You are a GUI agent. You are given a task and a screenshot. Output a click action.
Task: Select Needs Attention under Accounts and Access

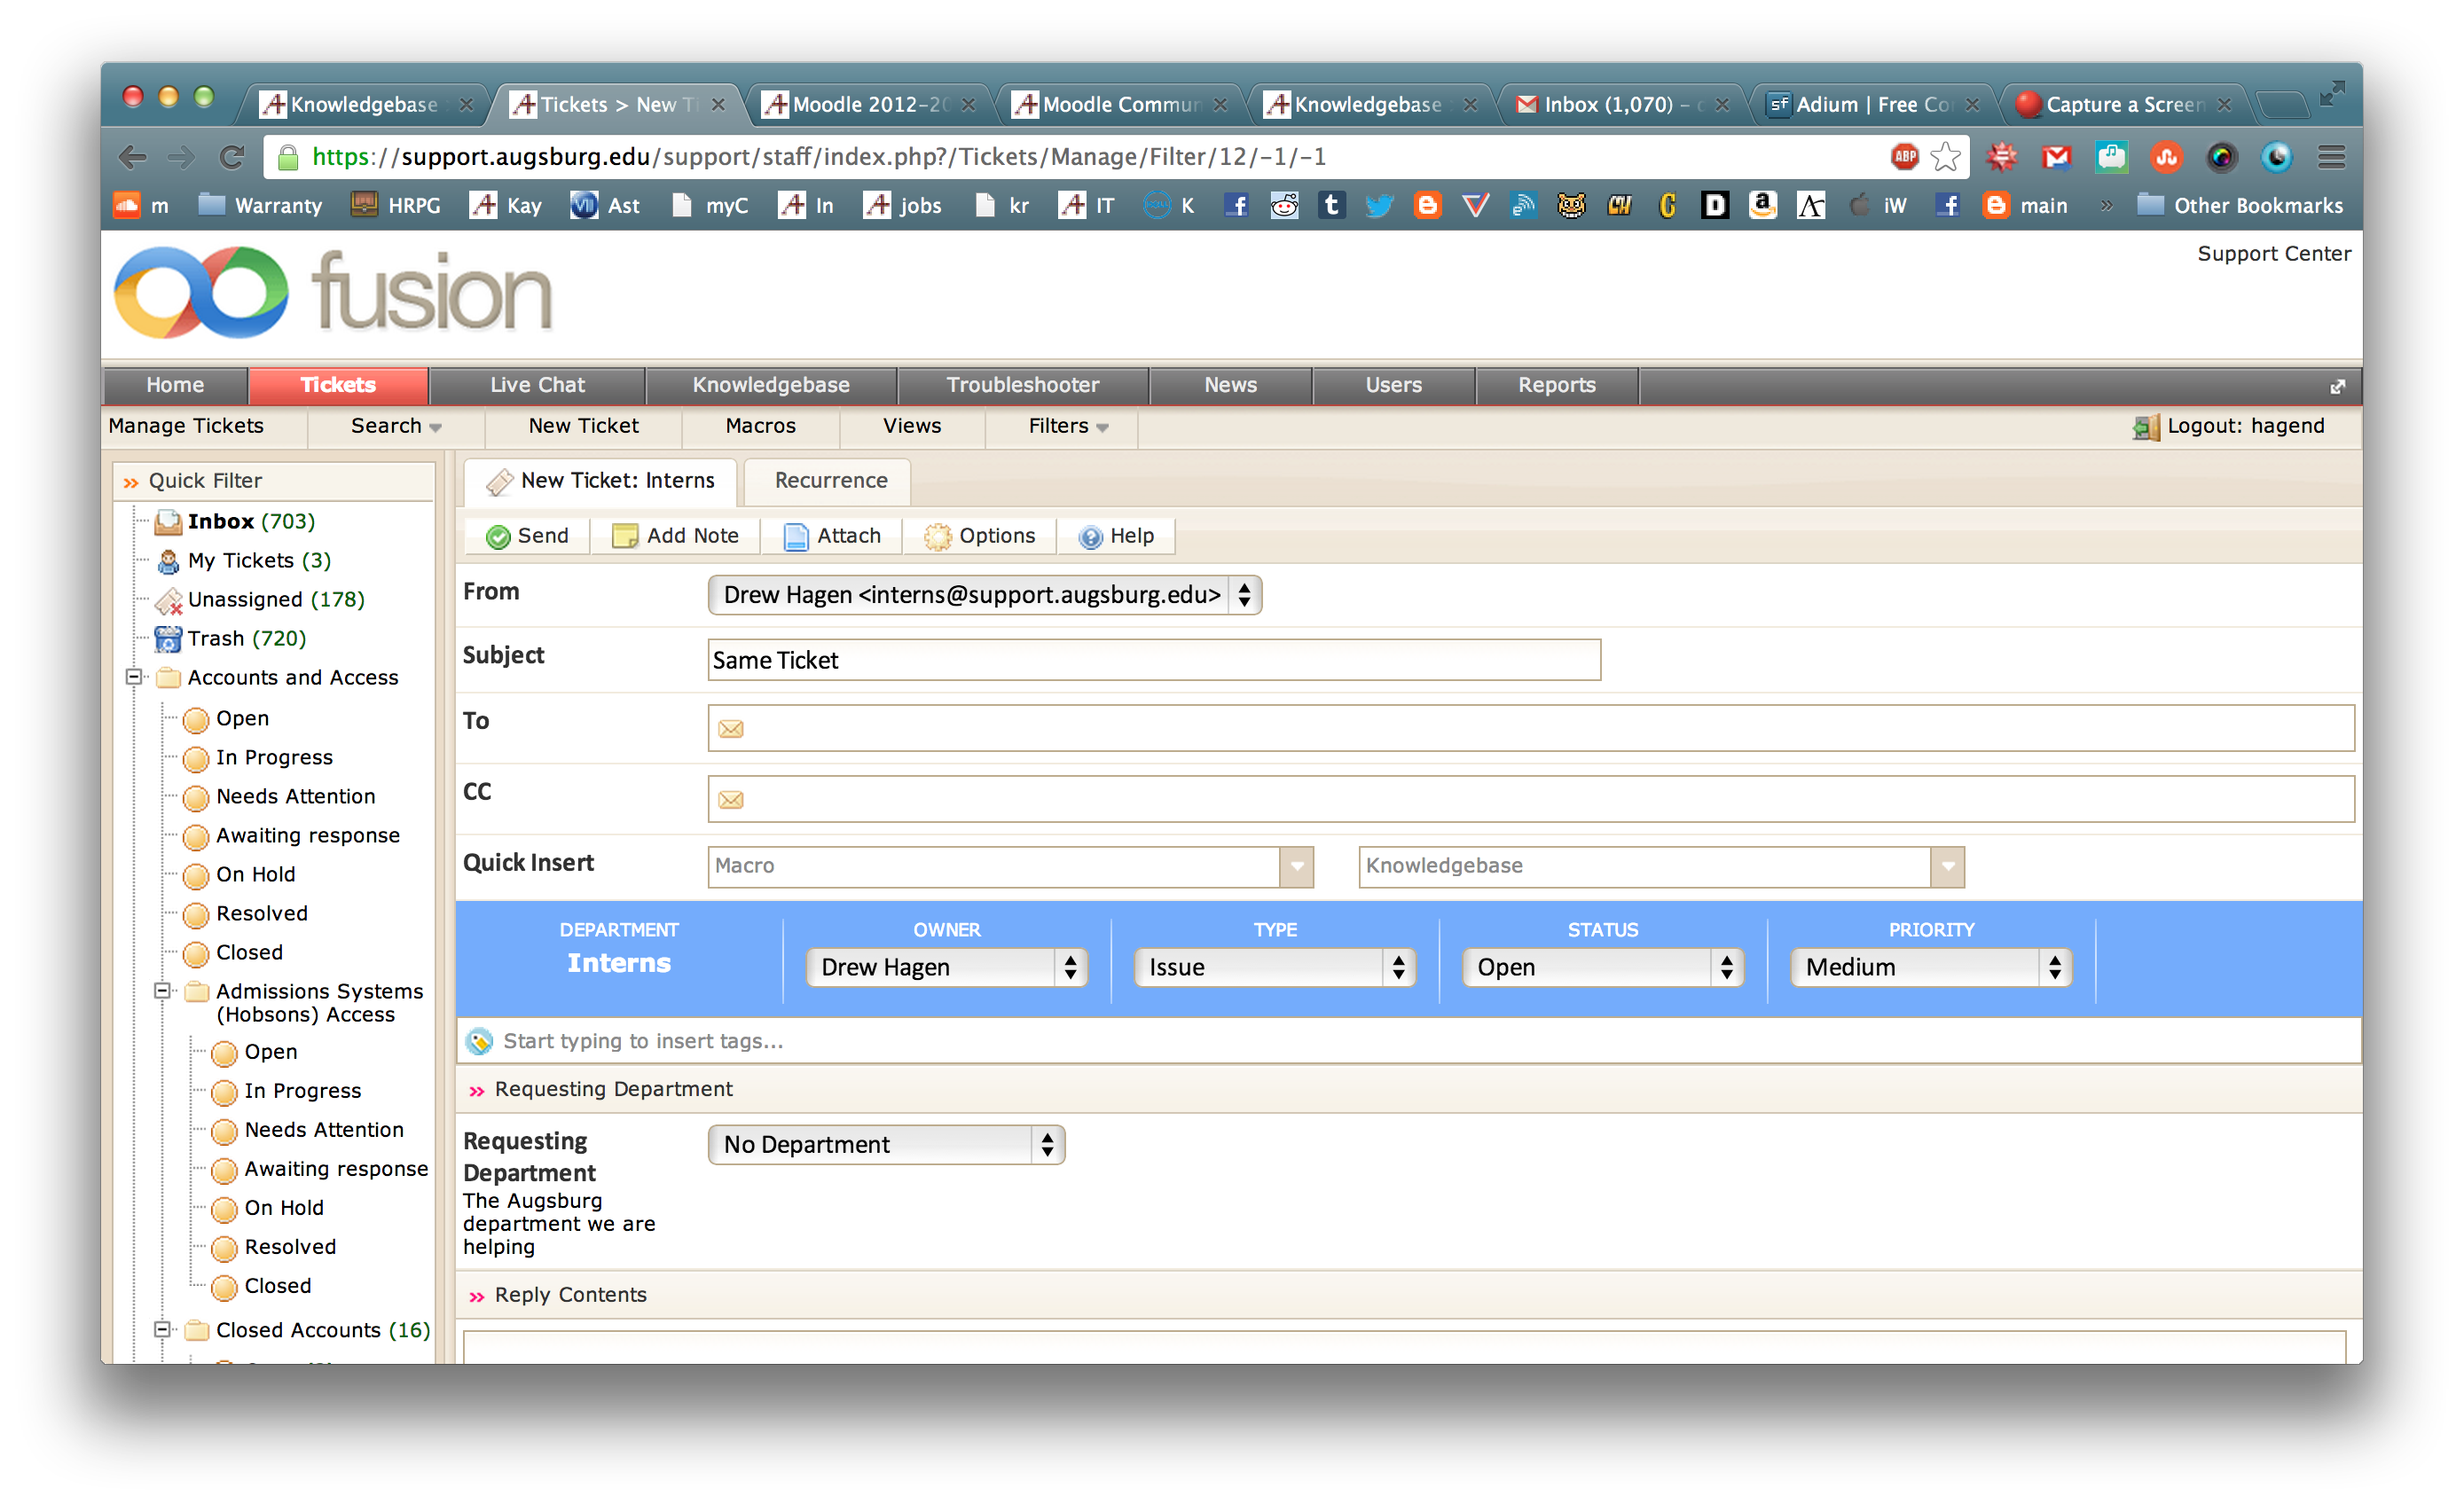[x=296, y=797]
